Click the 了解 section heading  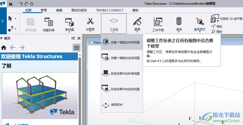point(7,66)
